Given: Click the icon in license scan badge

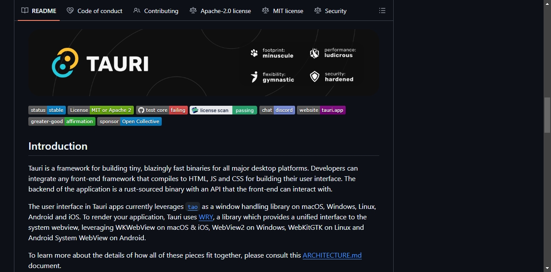Looking at the screenshot, I should 195,110.
